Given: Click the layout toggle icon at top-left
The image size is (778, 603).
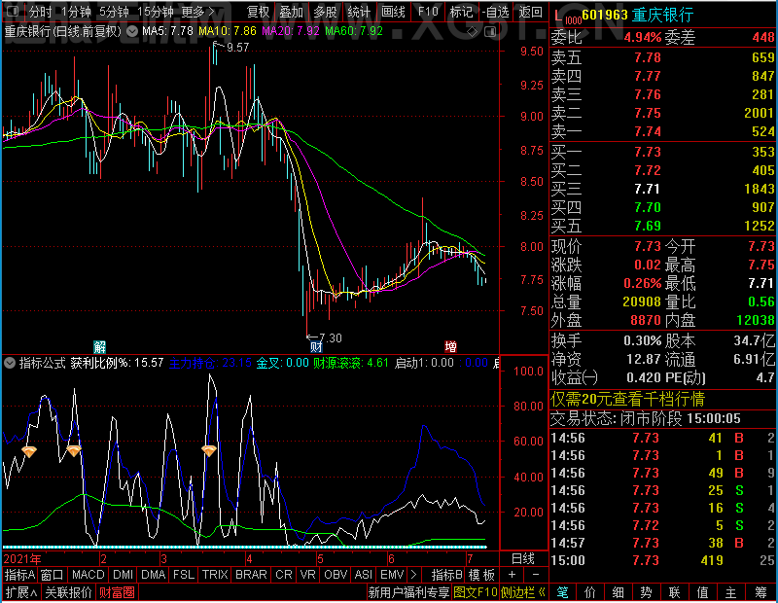Looking at the screenshot, I should click(x=13, y=11).
